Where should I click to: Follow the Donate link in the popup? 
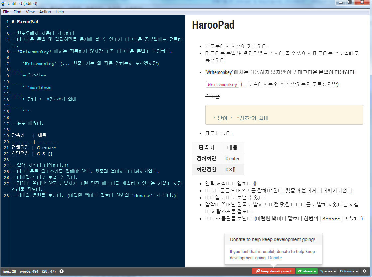click(x=275, y=258)
